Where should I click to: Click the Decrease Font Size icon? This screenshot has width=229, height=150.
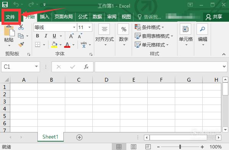pyautogui.click(x=80, y=36)
